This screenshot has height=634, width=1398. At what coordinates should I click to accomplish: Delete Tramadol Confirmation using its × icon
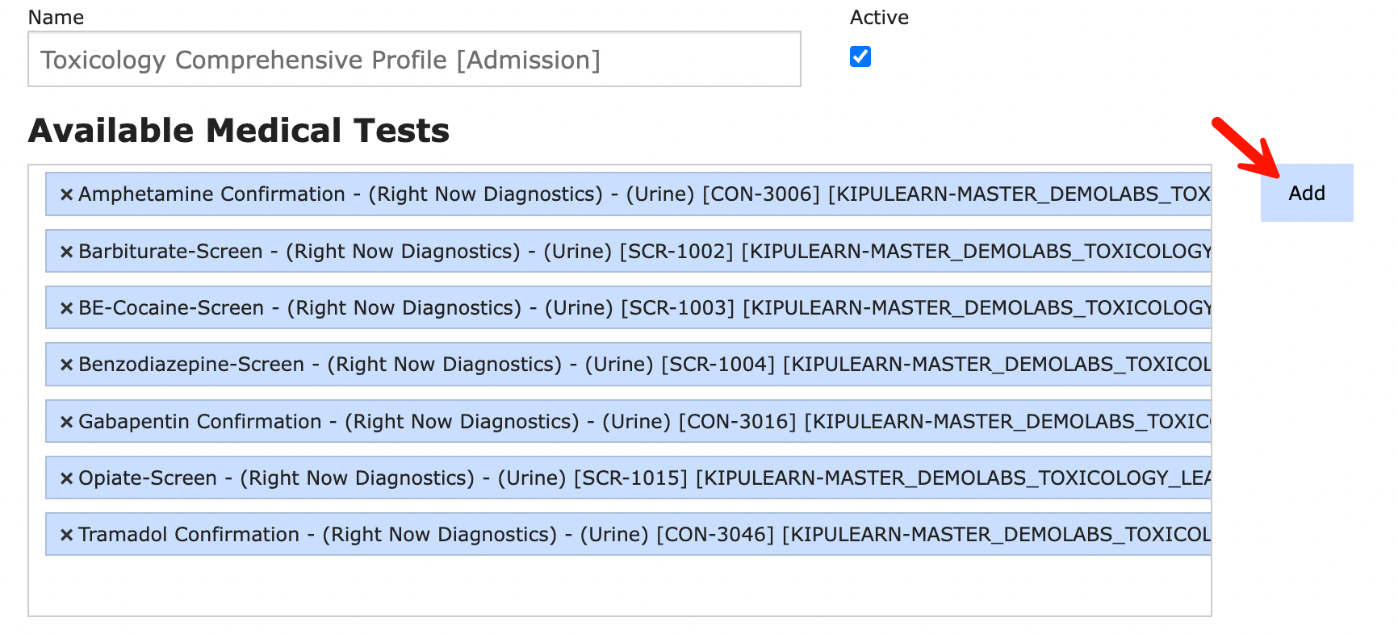point(67,535)
